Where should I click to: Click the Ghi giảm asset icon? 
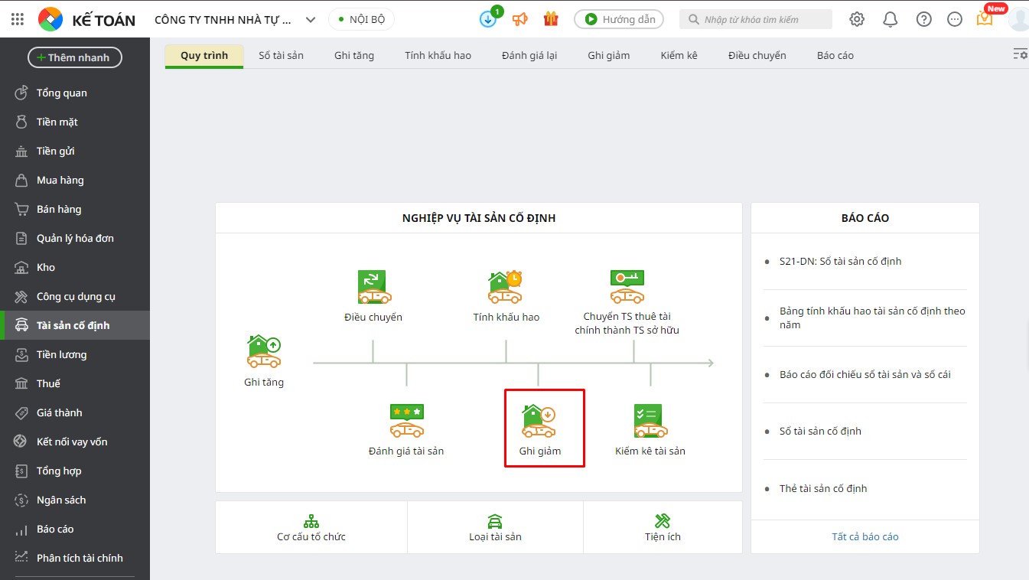(x=540, y=421)
